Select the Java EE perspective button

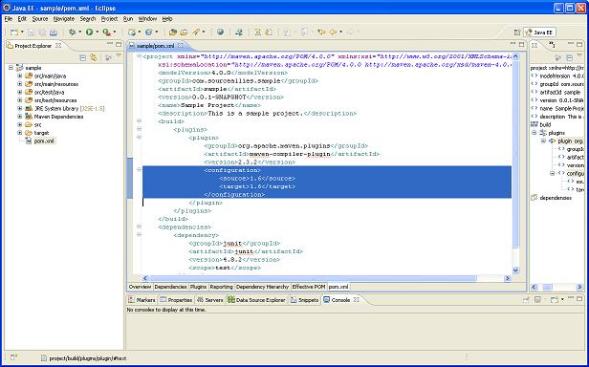pyautogui.click(x=539, y=32)
